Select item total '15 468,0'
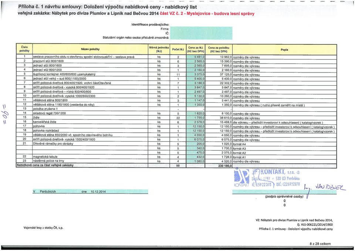 coord(226,122)
